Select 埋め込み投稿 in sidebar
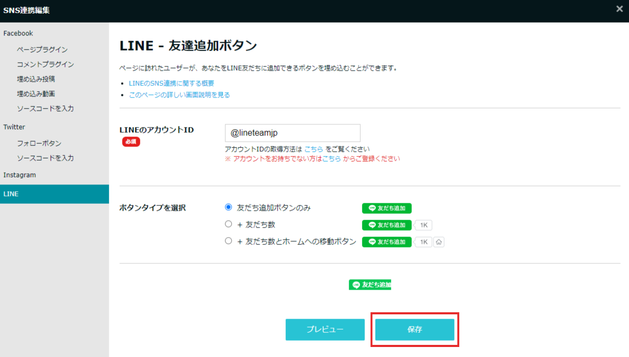This screenshot has height=357, width=629. [36, 79]
